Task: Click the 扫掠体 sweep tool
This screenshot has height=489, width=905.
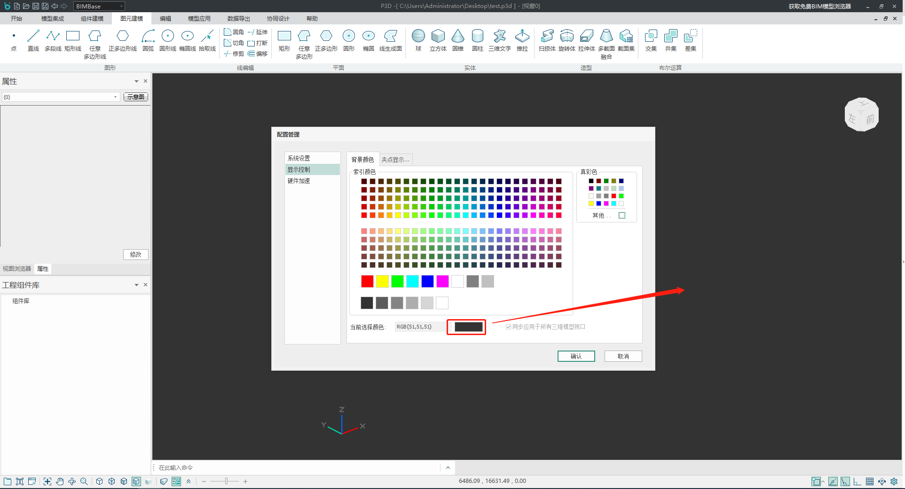Action: coord(547,40)
